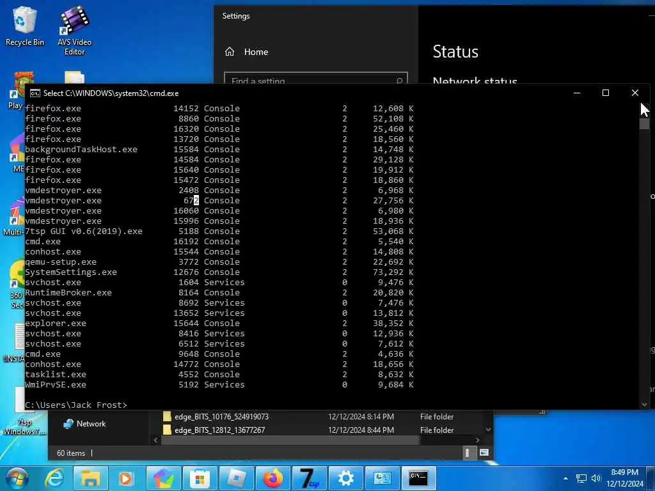Show hidden system tray icons
The width and height of the screenshot is (655, 491).
pos(565,478)
